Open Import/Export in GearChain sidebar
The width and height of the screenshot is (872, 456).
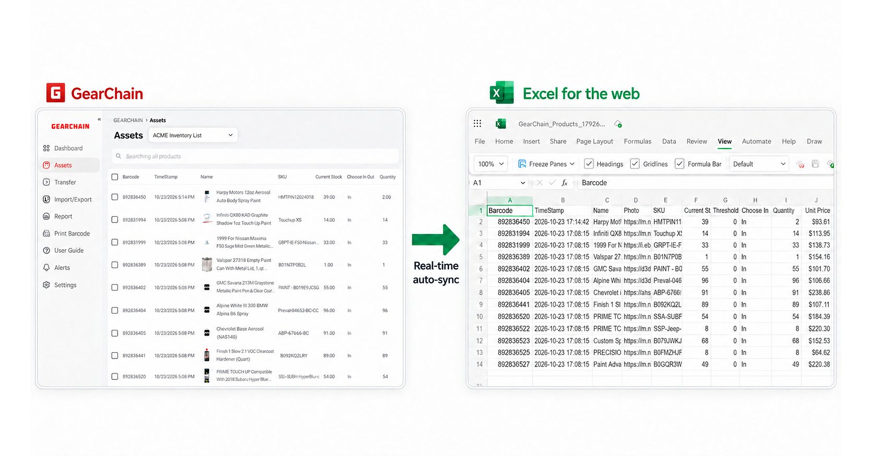click(x=67, y=200)
